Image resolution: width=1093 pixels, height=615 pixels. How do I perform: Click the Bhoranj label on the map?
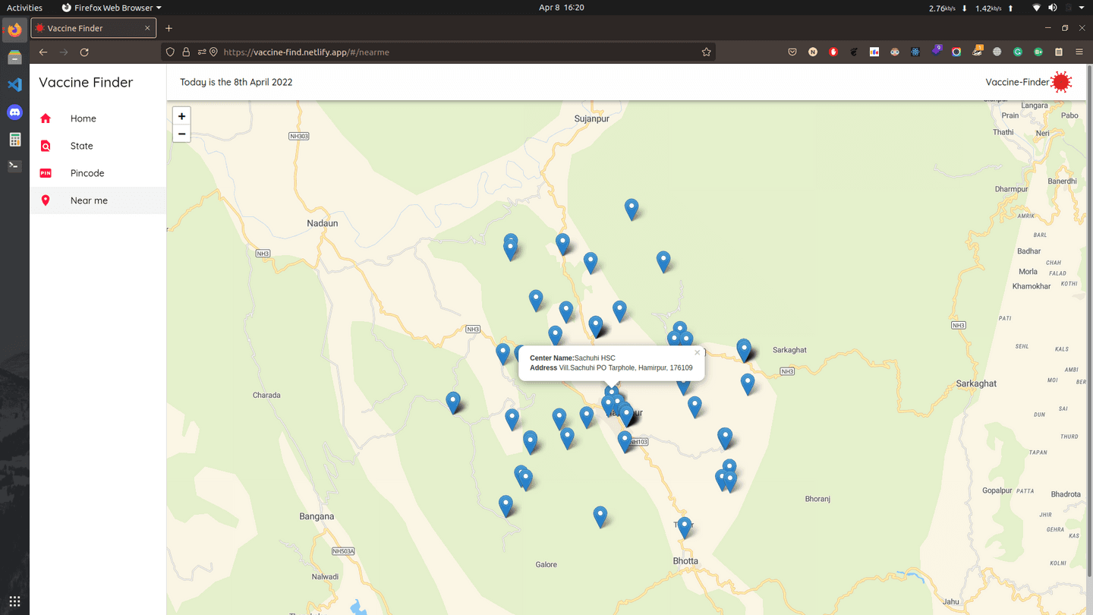(817, 499)
